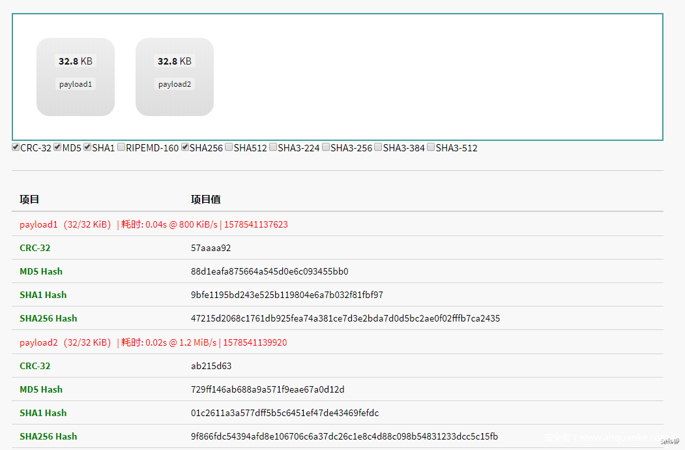This screenshot has width=685, height=450.
Task: Click the payload1 file thumbnail
Action: 75,77
